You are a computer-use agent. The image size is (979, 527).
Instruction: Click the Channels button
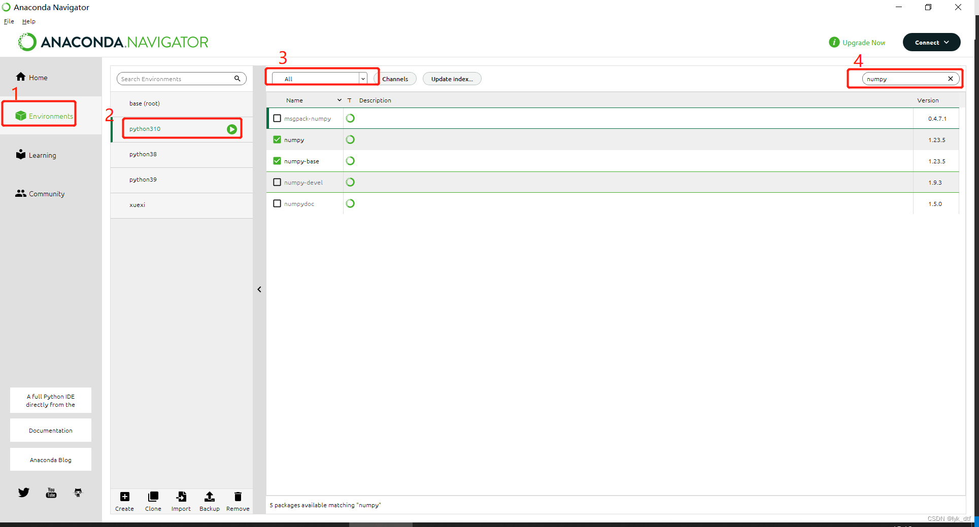pyautogui.click(x=395, y=79)
